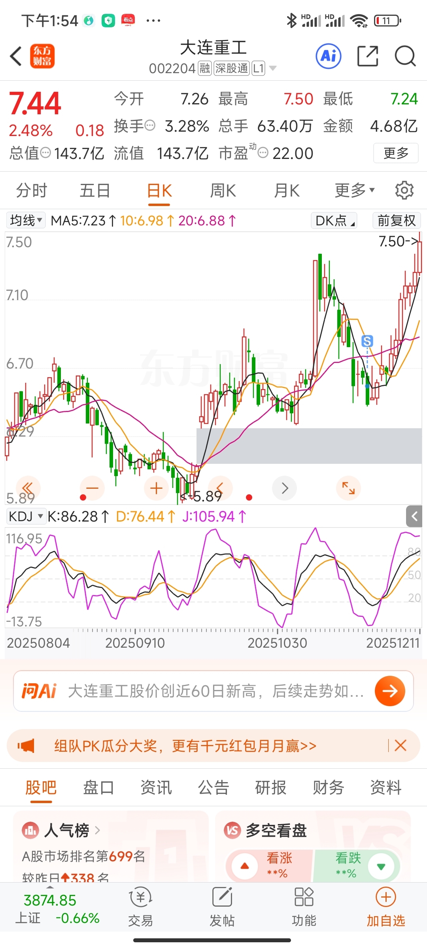This screenshot has width=427, height=949.
Task: Launch the Ai assistant icon
Action: pyautogui.click(x=329, y=56)
